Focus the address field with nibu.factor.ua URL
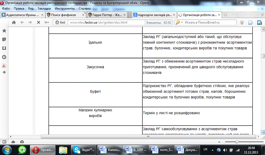Image resolution: width=265 pixels, height=155 pixels. point(106,23)
